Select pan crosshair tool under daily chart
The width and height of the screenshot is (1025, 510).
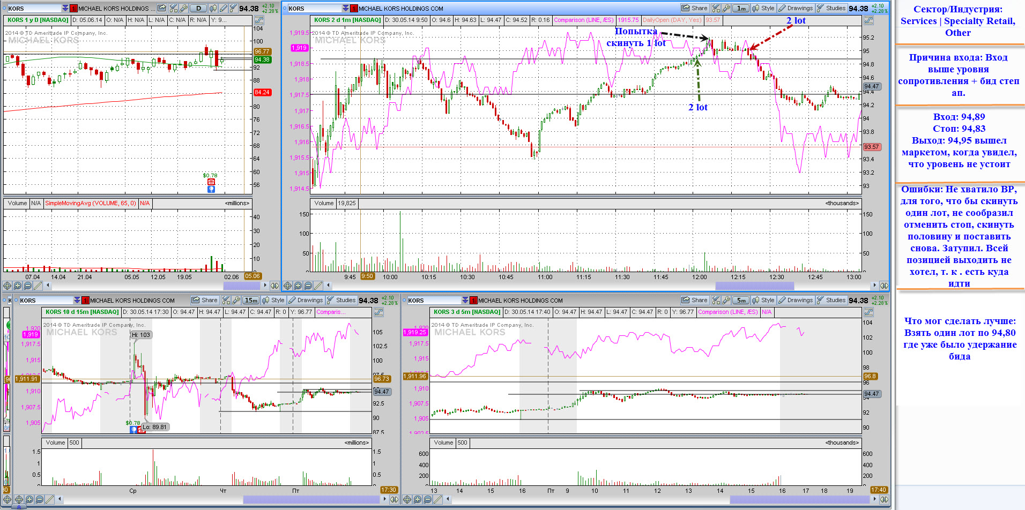pos(7,286)
